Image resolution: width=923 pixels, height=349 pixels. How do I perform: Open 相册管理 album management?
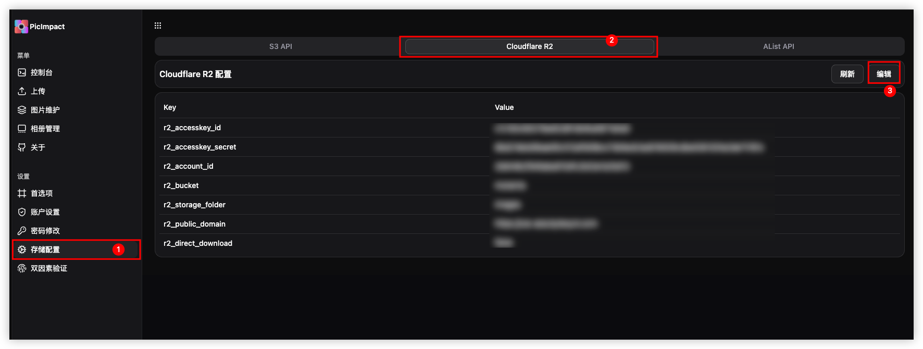(77, 129)
